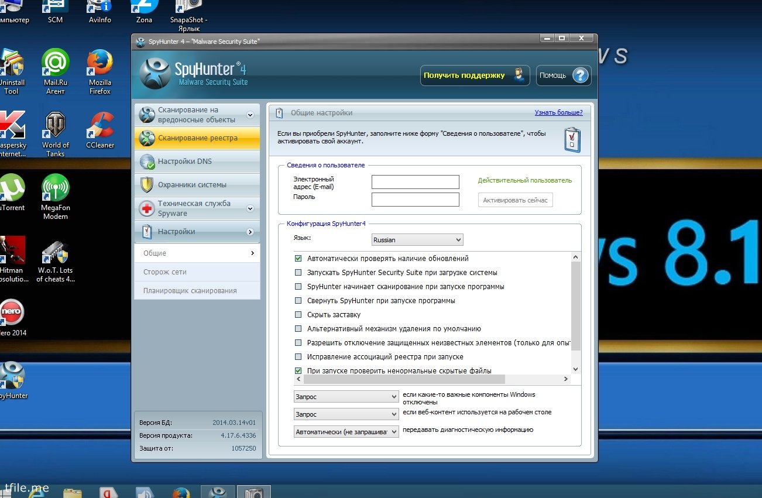The width and height of the screenshot is (762, 498).
Task: Select the Общие settings item
Action: pyautogui.click(x=197, y=253)
